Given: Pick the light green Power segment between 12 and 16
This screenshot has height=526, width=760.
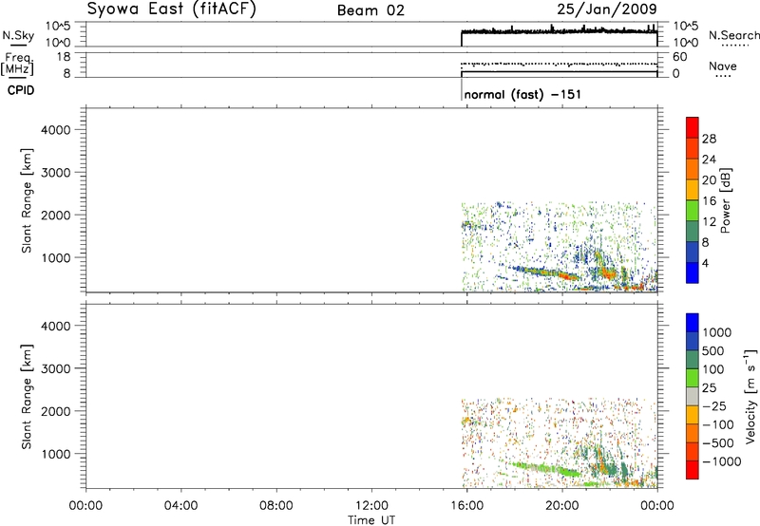Looking at the screenshot, I should coord(693,211).
